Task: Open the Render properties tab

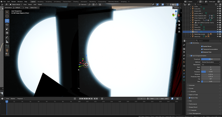Action: (x=184, y=49)
